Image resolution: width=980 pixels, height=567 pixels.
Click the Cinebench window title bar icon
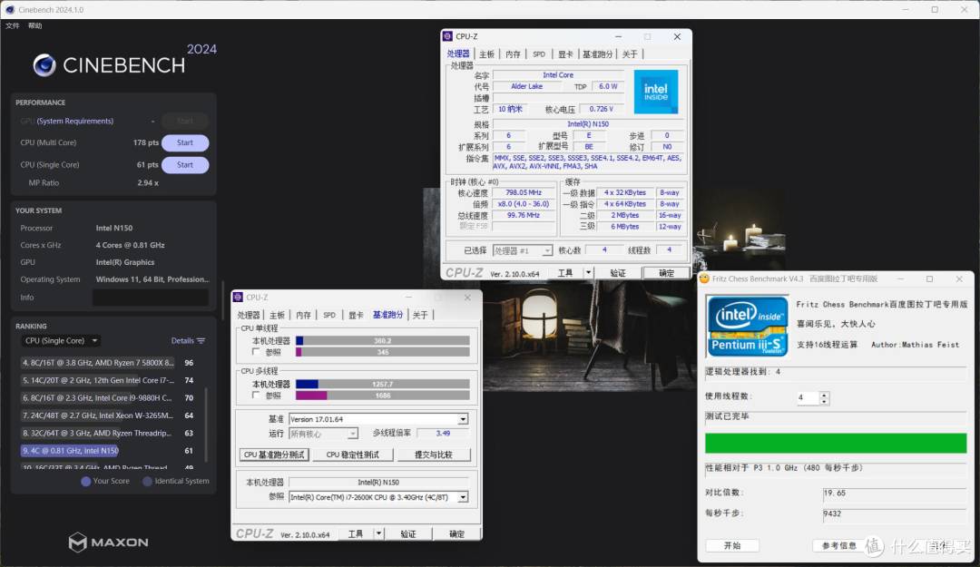11,9
